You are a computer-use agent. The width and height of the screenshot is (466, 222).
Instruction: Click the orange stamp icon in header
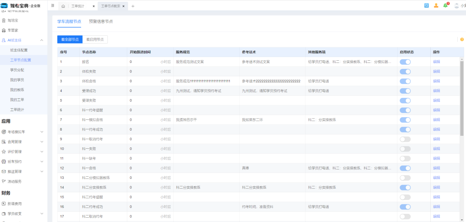point(436,5)
